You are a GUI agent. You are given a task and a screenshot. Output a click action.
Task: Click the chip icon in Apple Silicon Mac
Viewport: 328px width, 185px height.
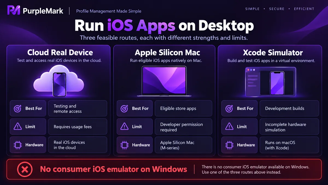(x=124, y=145)
